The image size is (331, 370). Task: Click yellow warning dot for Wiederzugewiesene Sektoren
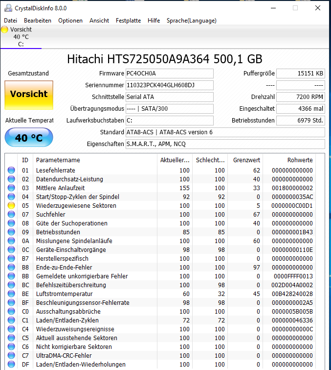11,205
